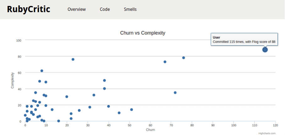The height and width of the screenshot is (135, 285).
Task: Click the point at churn 16, complexity 0
Action: coord(58,121)
